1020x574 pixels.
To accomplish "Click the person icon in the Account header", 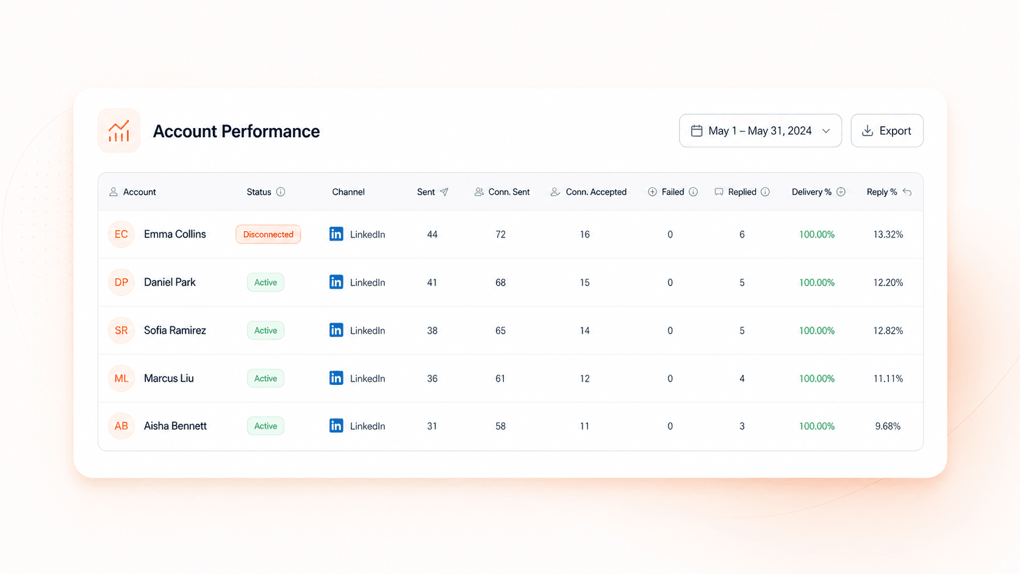I will [x=113, y=192].
